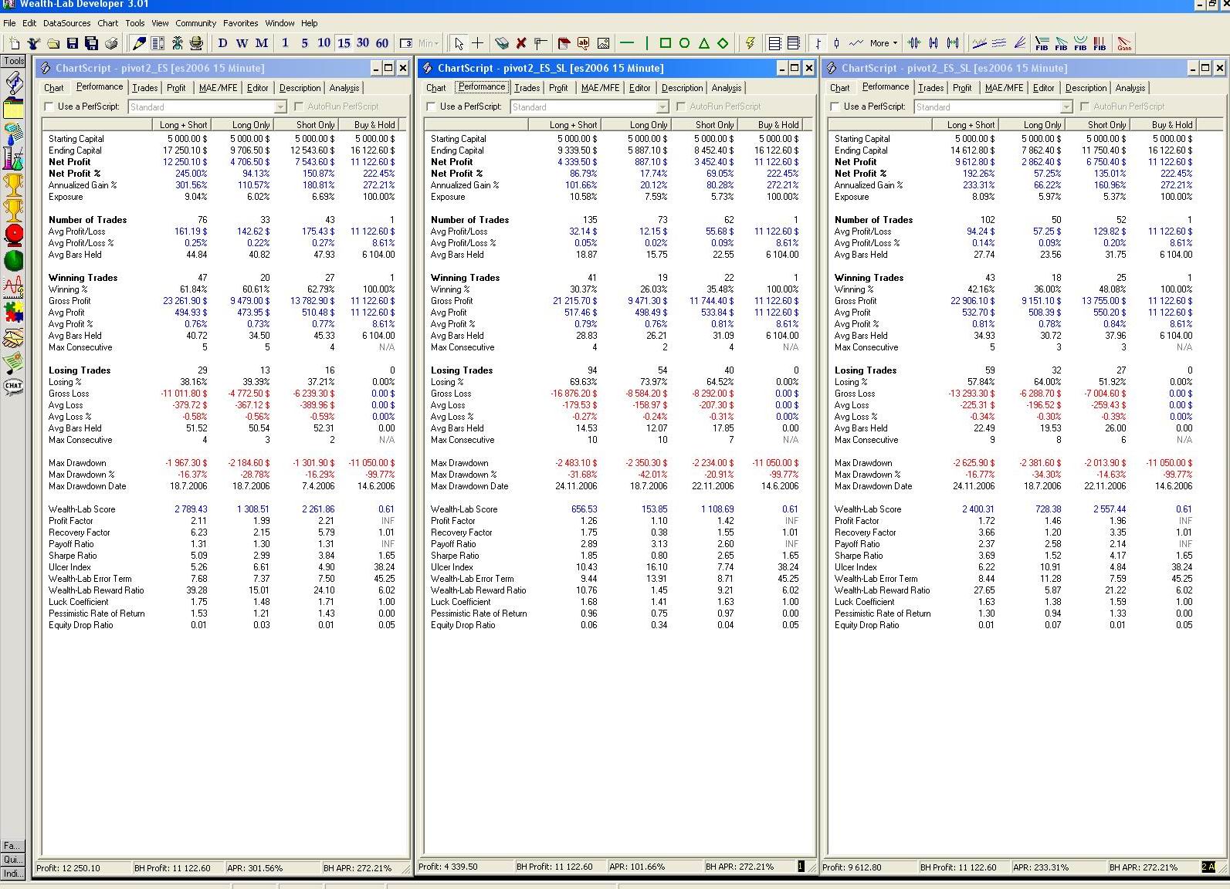The width and height of the screenshot is (1230, 889).
Task: Open the red alarm bell tool in sidebar
Action: pyautogui.click(x=13, y=235)
